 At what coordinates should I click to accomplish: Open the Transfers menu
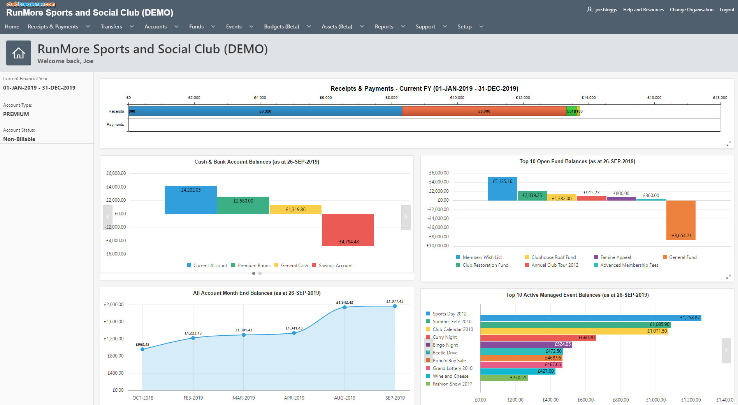[111, 26]
